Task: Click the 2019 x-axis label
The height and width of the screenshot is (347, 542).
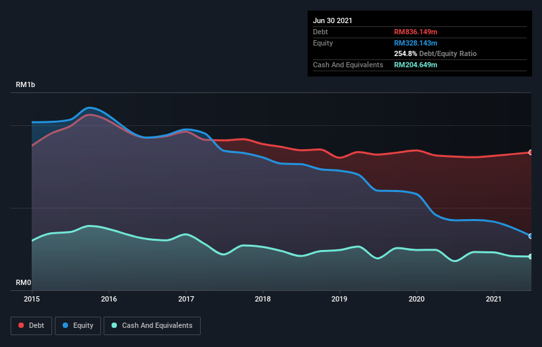Action: [x=339, y=299]
